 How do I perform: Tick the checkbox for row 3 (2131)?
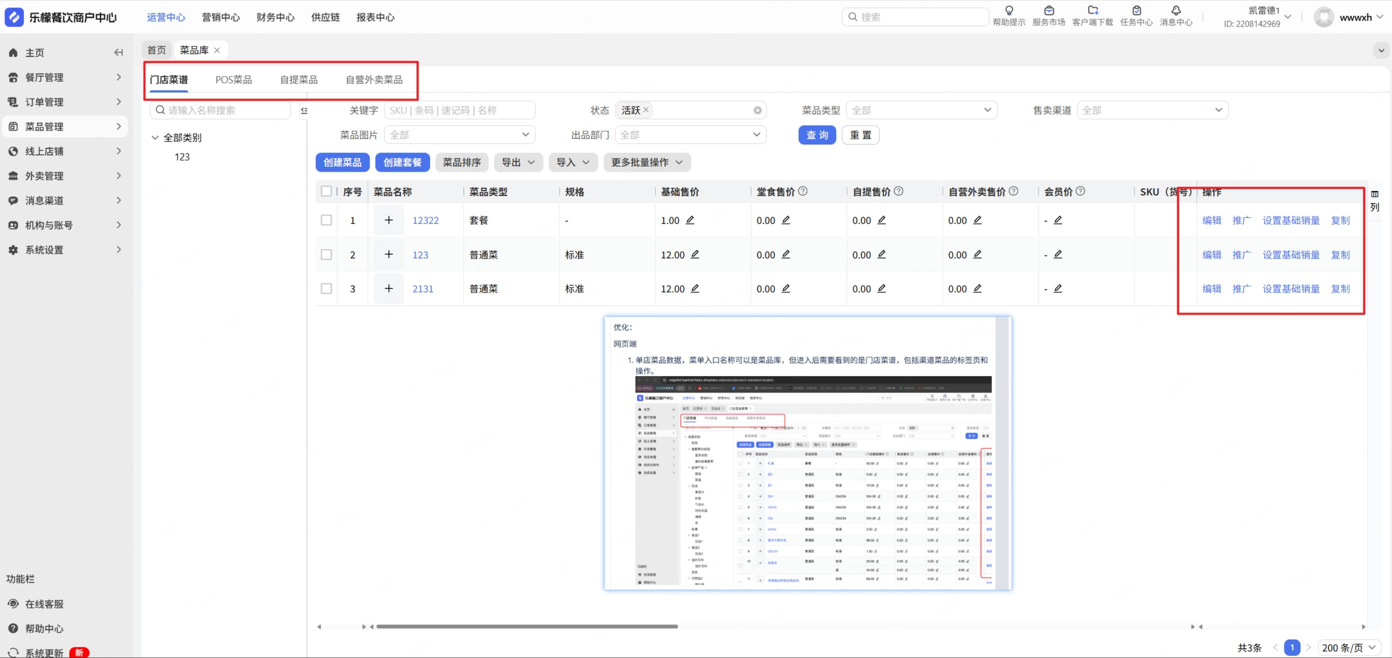(326, 288)
